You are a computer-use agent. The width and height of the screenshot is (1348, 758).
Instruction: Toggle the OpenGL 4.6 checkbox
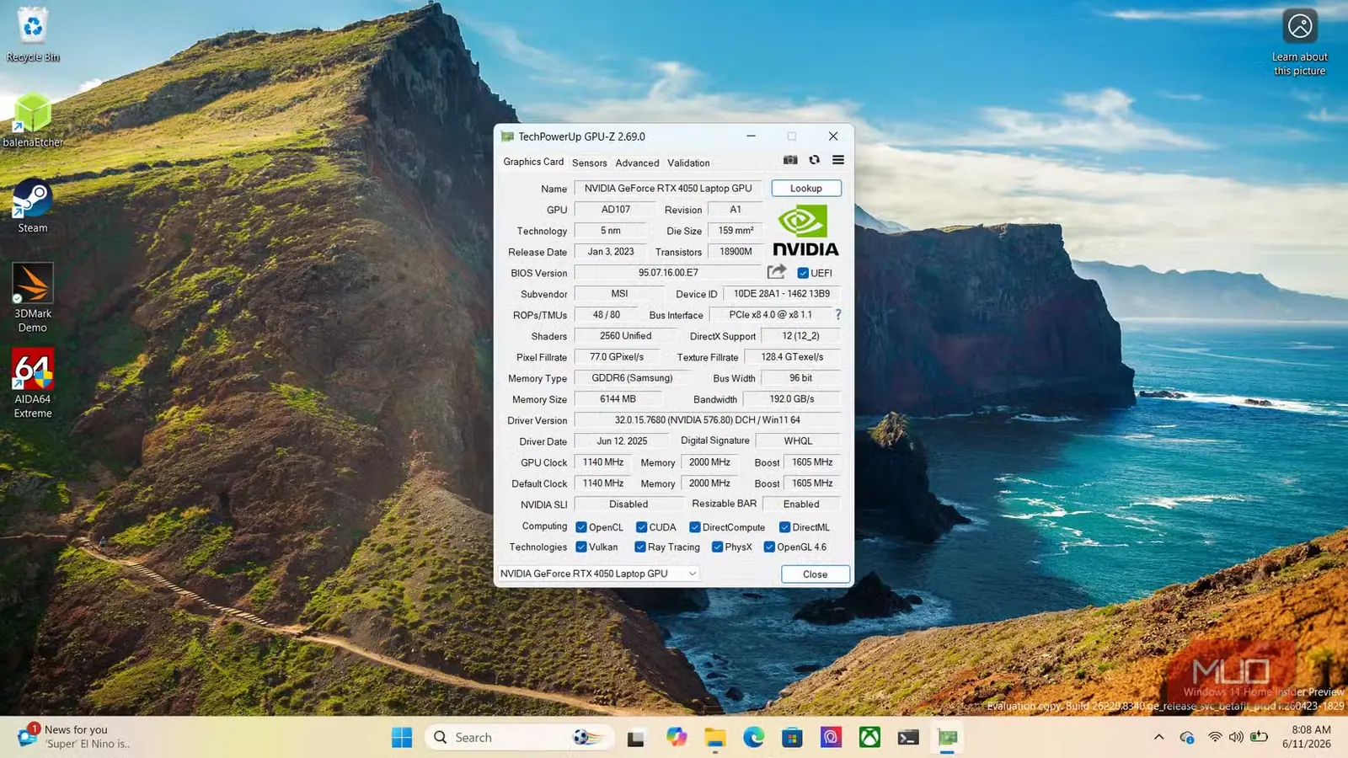[x=769, y=547]
